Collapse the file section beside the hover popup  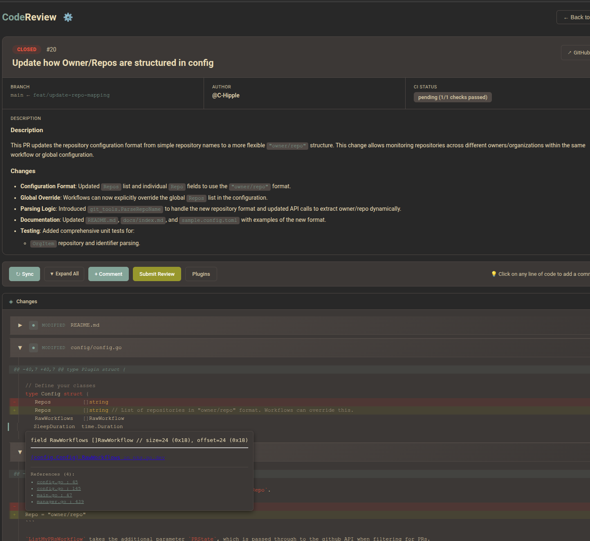pyautogui.click(x=20, y=452)
